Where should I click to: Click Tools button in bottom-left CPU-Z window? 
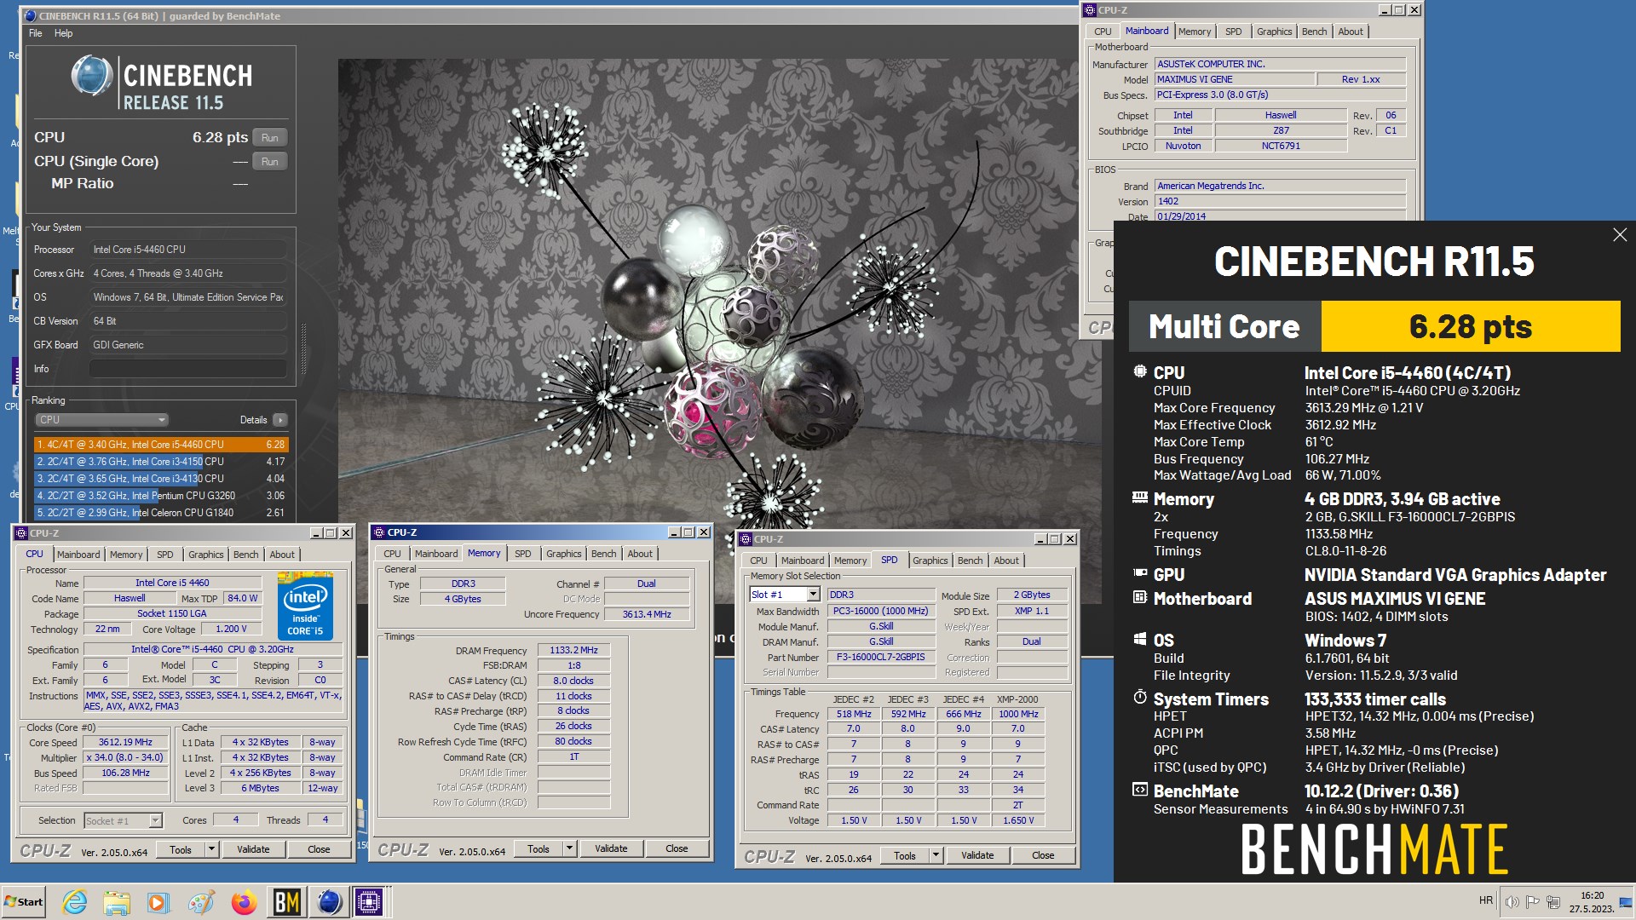coord(181,849)
